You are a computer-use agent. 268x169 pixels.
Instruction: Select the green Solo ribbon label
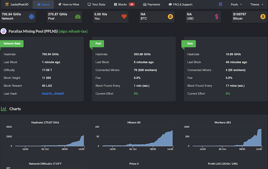189,44
